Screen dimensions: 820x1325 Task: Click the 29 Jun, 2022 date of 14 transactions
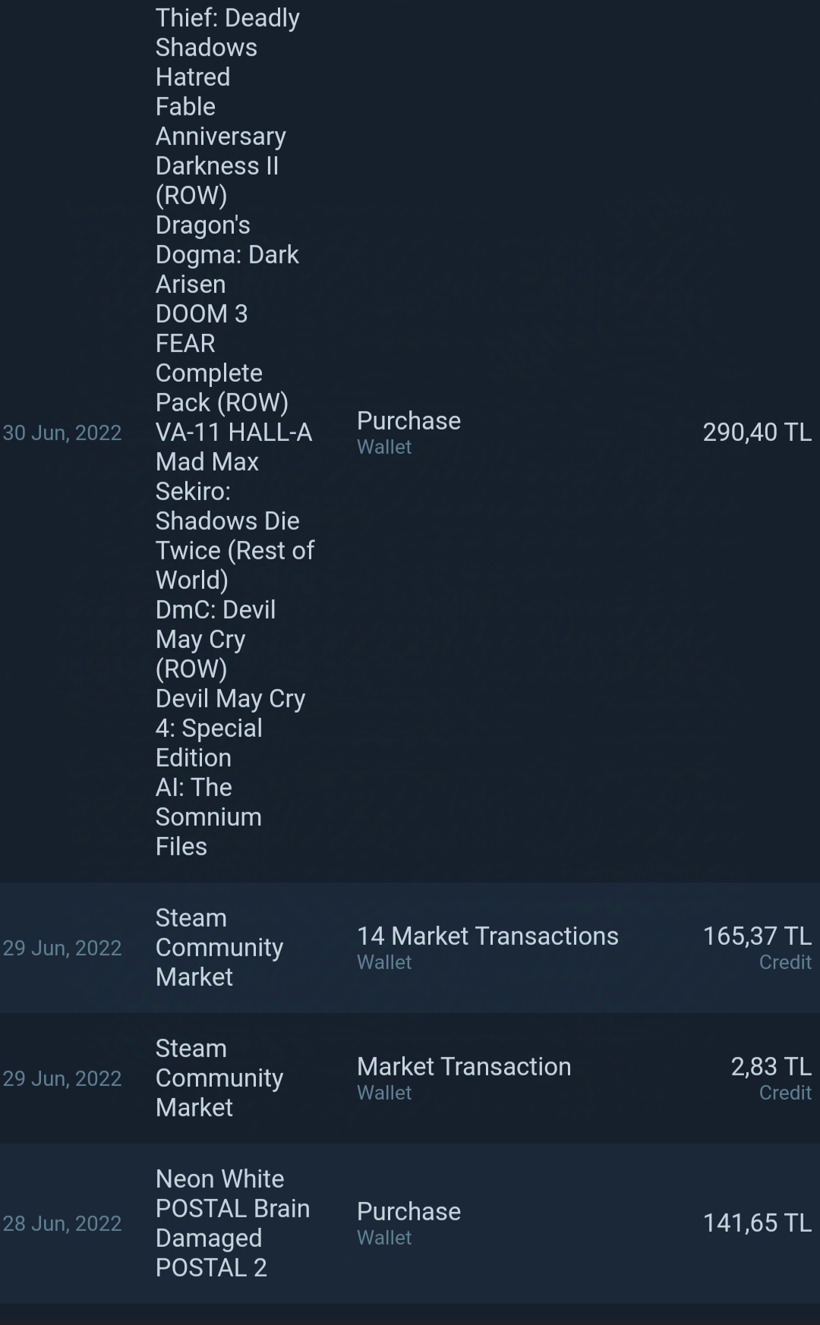62,948
